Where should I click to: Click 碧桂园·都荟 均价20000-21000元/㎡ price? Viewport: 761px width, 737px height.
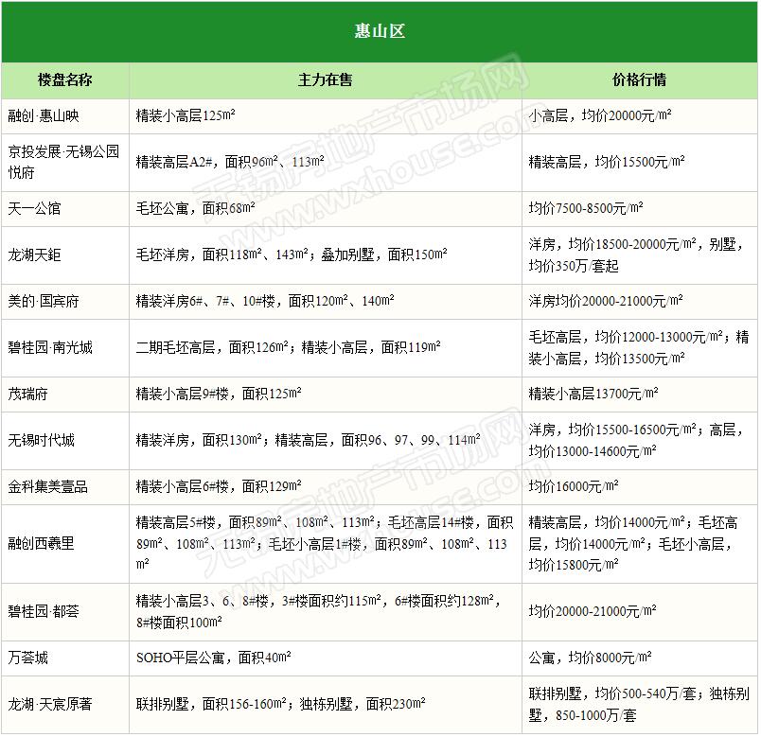[593, 611]
